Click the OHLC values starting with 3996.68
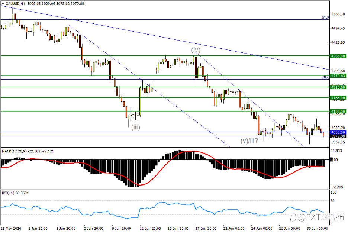The image size is (348, 232). (x=55, y=4)
